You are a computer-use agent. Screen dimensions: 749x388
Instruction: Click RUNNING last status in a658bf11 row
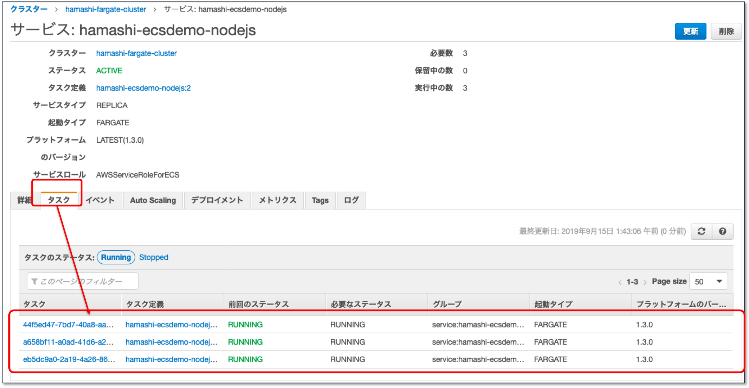tap(245, 342)
